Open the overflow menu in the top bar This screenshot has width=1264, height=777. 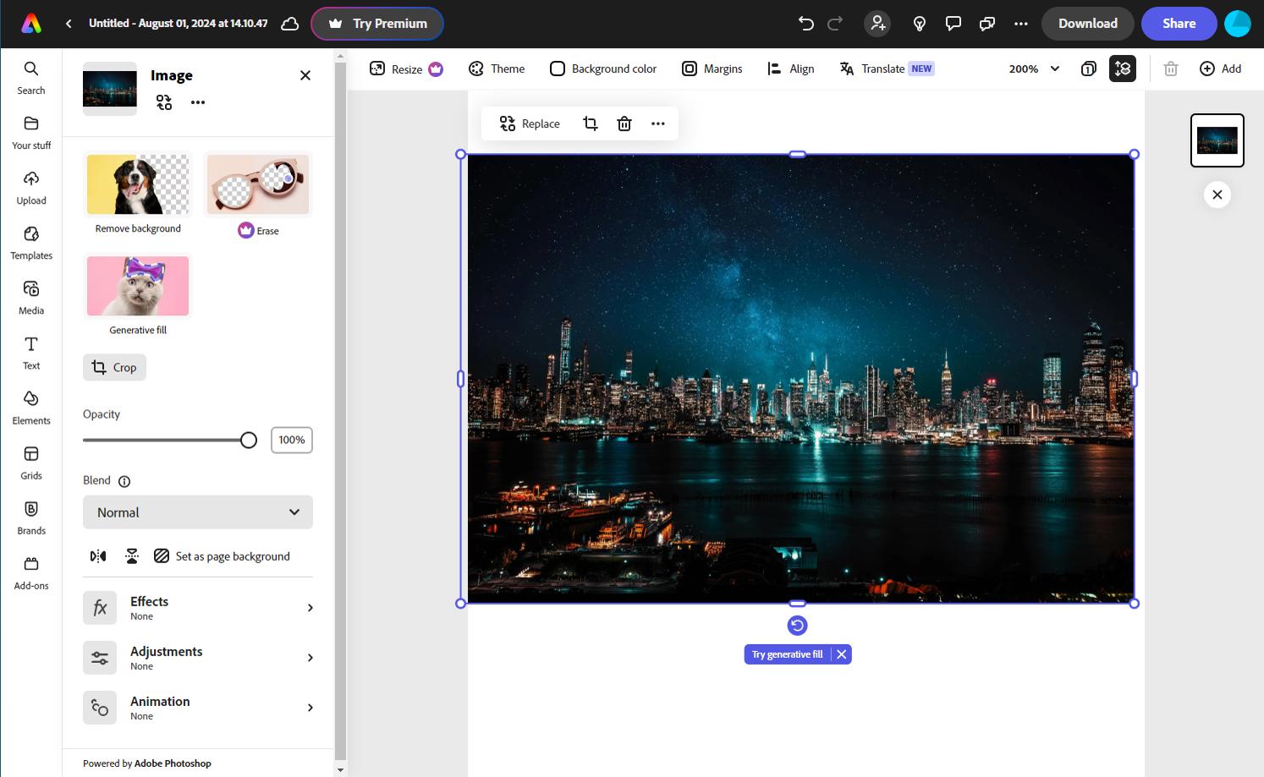pos(1021,24)
